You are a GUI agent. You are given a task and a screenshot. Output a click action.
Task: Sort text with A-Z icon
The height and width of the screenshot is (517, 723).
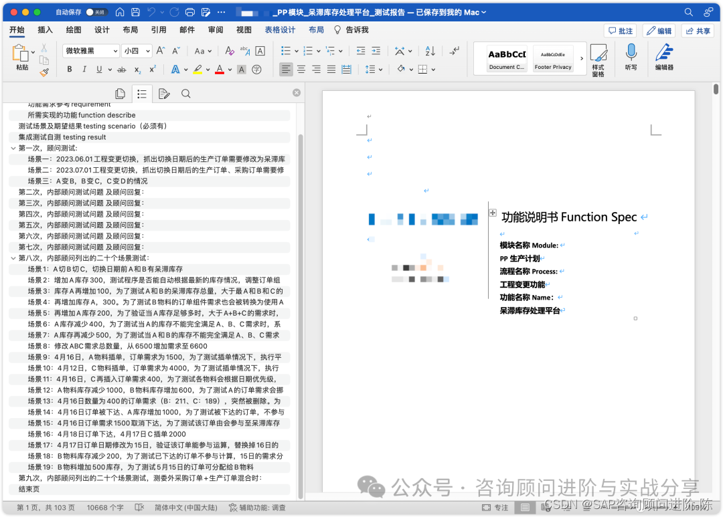pyautogui.click(x=430, y=51)
